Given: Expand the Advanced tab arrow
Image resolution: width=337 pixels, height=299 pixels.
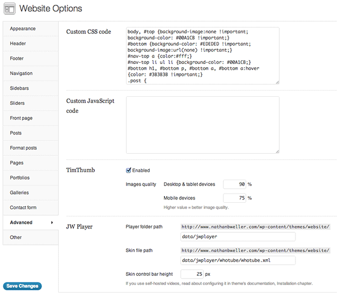Looking at the screenshot, I should point(52,222).
